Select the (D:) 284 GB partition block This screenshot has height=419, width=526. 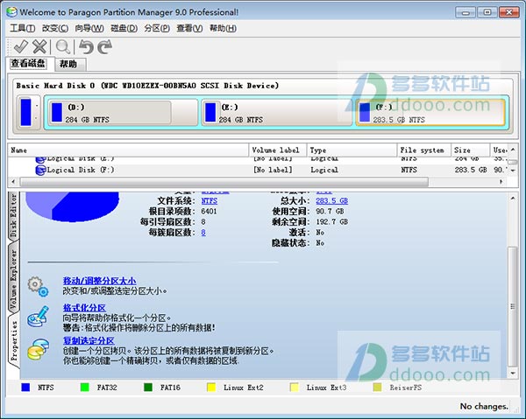pyautogui.click(x=122, y=113)
